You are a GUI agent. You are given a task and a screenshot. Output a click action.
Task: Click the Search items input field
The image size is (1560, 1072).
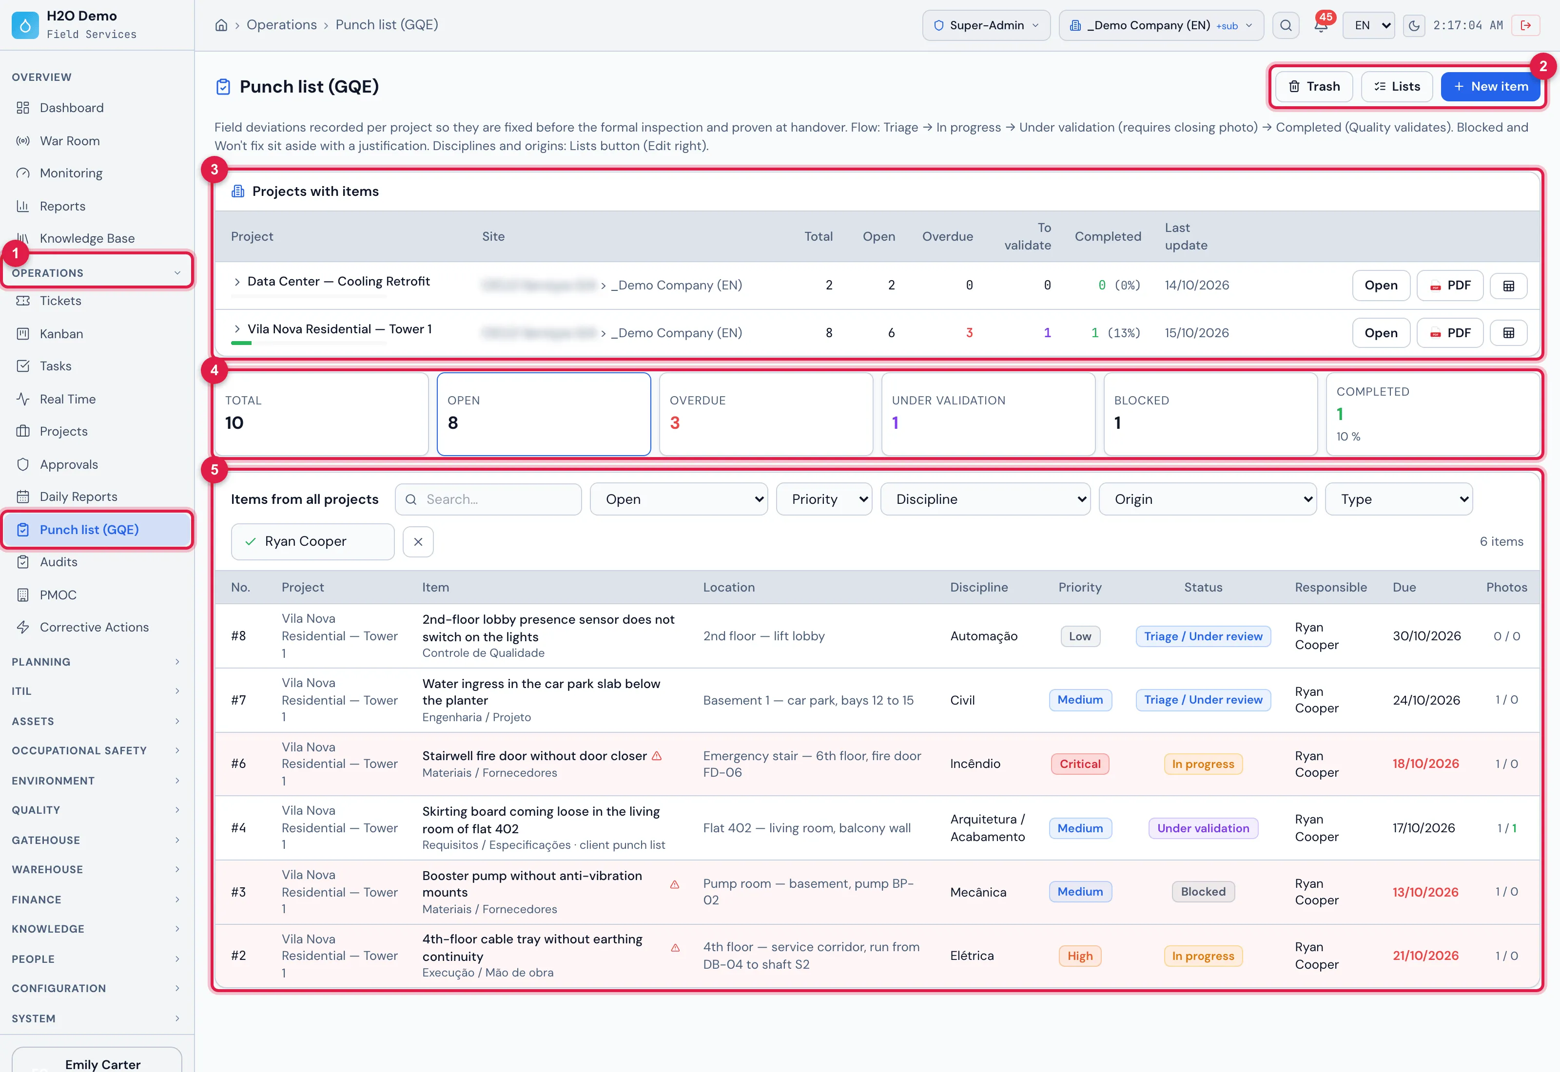(488, 499)
